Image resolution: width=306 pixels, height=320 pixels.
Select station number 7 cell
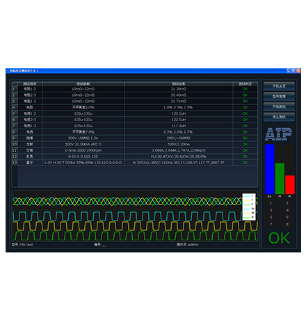pyautogui.click(x=271, y=224)
